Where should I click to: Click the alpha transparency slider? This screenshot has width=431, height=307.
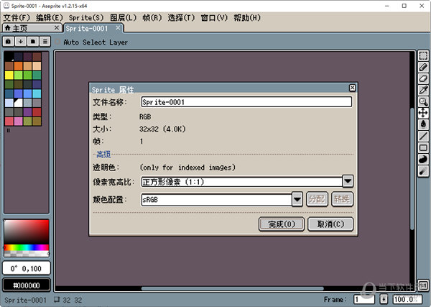pyautogui.click(x=27, y=254)
